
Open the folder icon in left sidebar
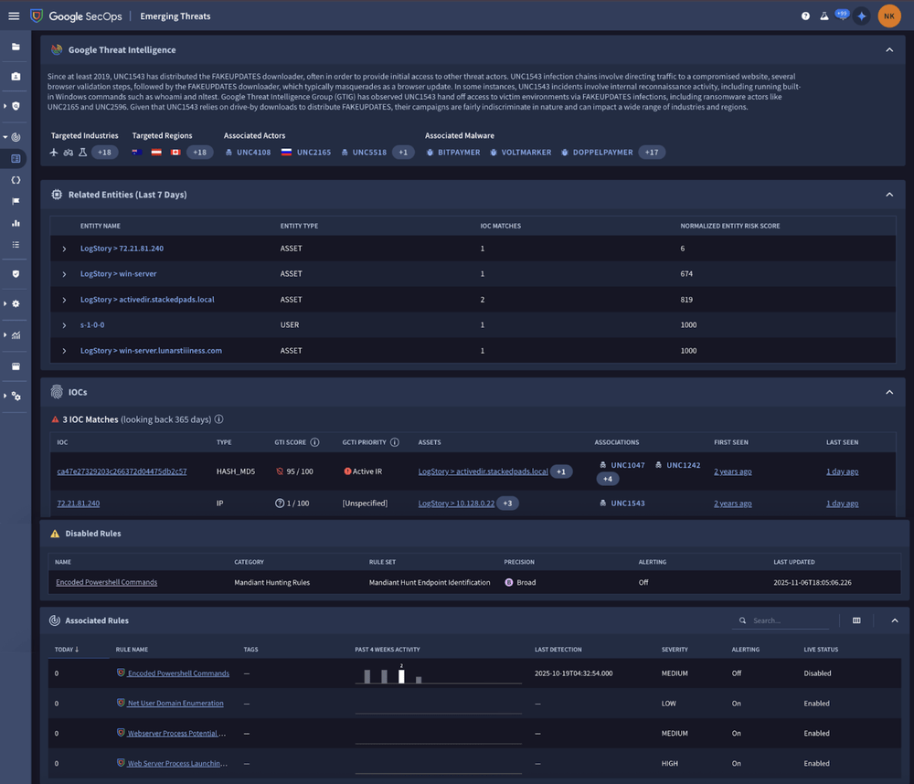[x=16, y=46]
